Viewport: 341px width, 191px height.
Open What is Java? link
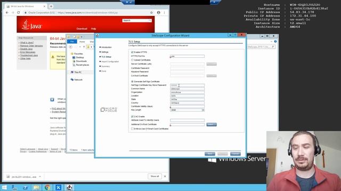point(27,42)
